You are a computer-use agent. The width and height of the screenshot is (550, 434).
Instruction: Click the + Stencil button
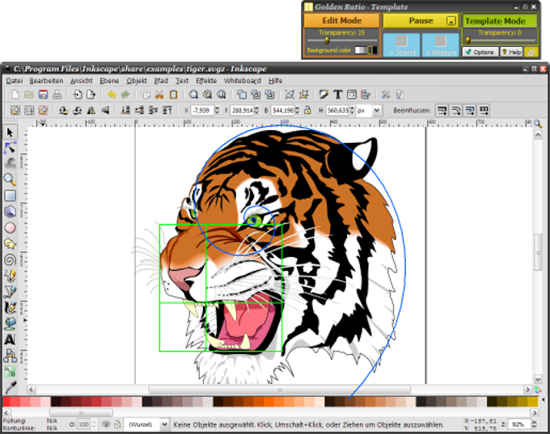click(401, 45)
